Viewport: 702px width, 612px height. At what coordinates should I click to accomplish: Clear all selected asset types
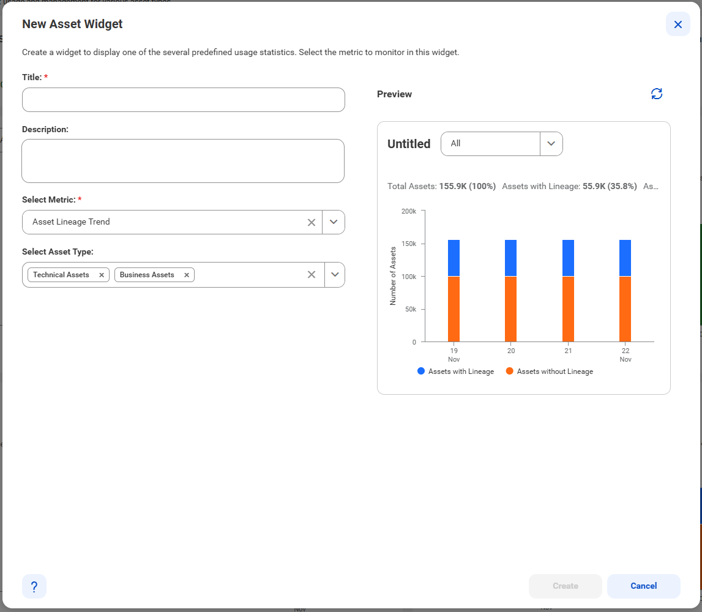[x=312, y=274]
